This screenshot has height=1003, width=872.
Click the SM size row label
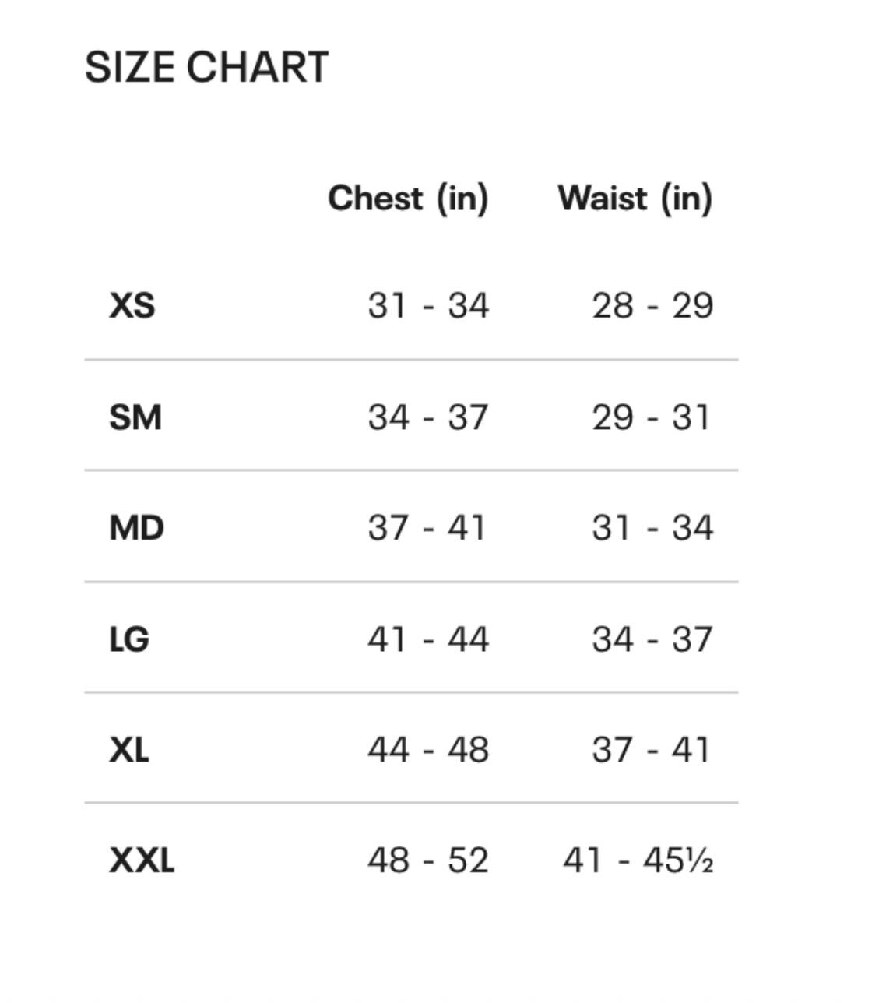coord(135,417)
